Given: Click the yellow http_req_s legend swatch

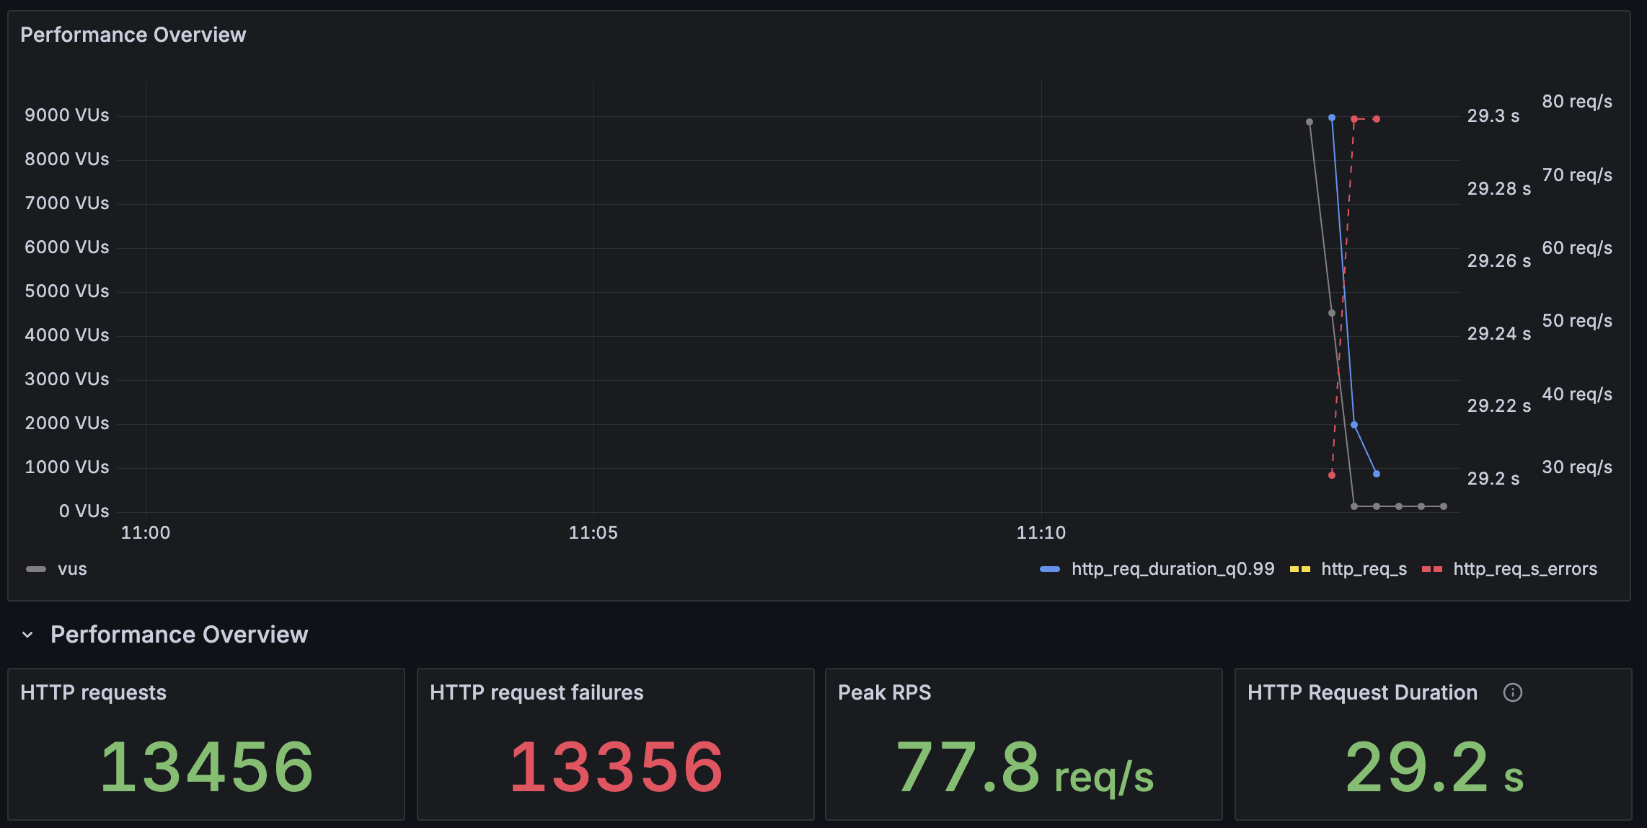Looking at the screenshot, I should pos(1299,569).
